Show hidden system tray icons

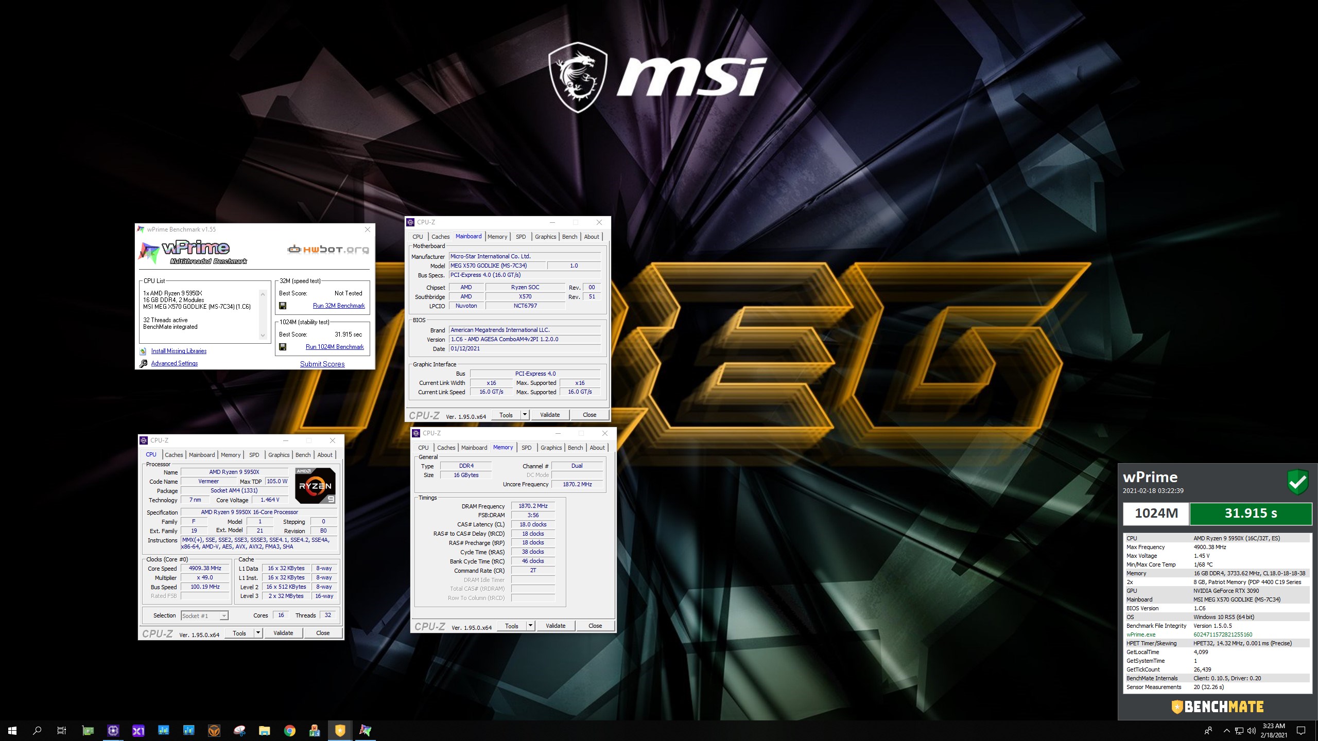[x=1226, y=731]
